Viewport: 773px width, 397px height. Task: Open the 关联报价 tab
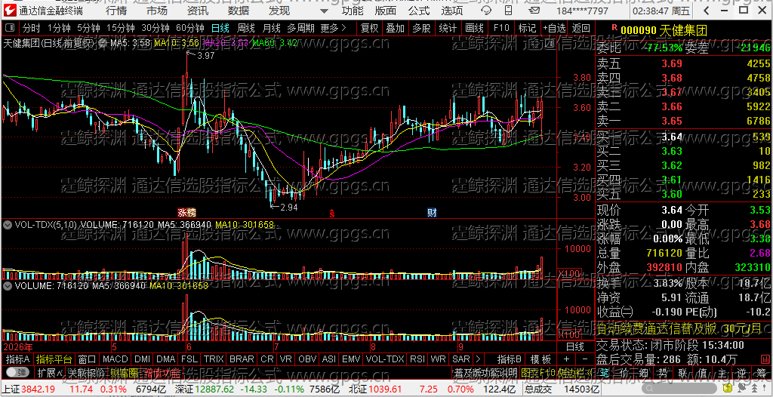[x=88, y=372]
